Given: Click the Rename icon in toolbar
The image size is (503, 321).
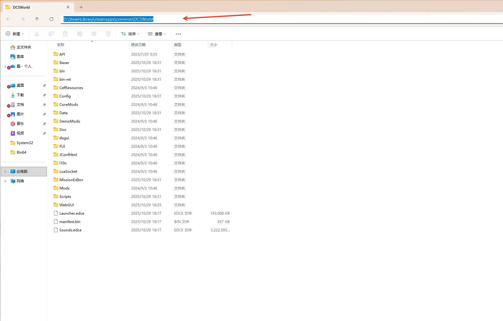Looking at the screenshot, I should [x=80, y=34].
